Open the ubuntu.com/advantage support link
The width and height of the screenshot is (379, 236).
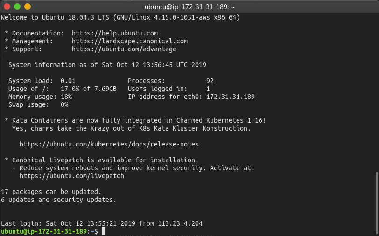coord(124,49)
